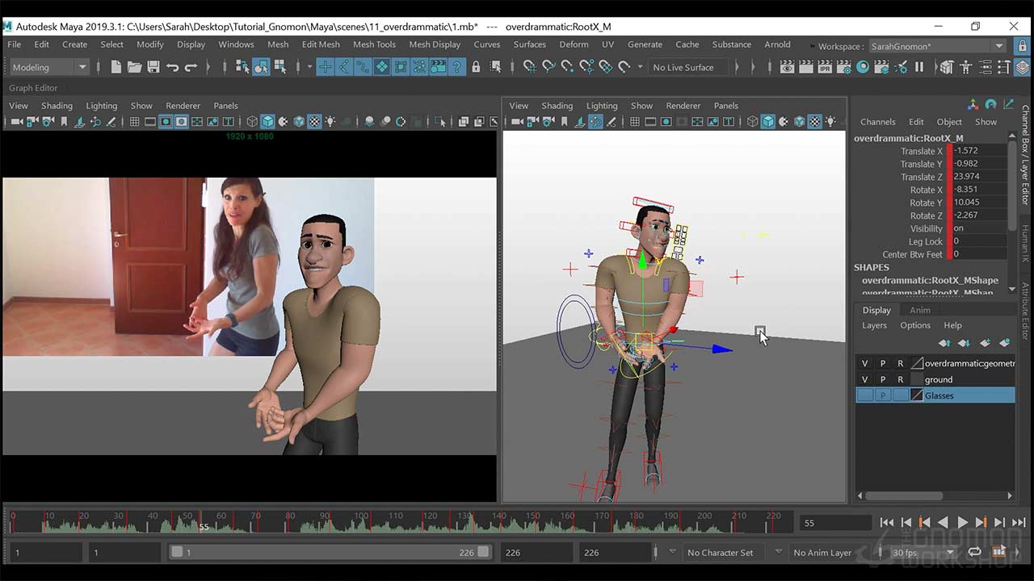Toggle playback P box on Glasses layer
1034x581 pixels.
[882, 395]
